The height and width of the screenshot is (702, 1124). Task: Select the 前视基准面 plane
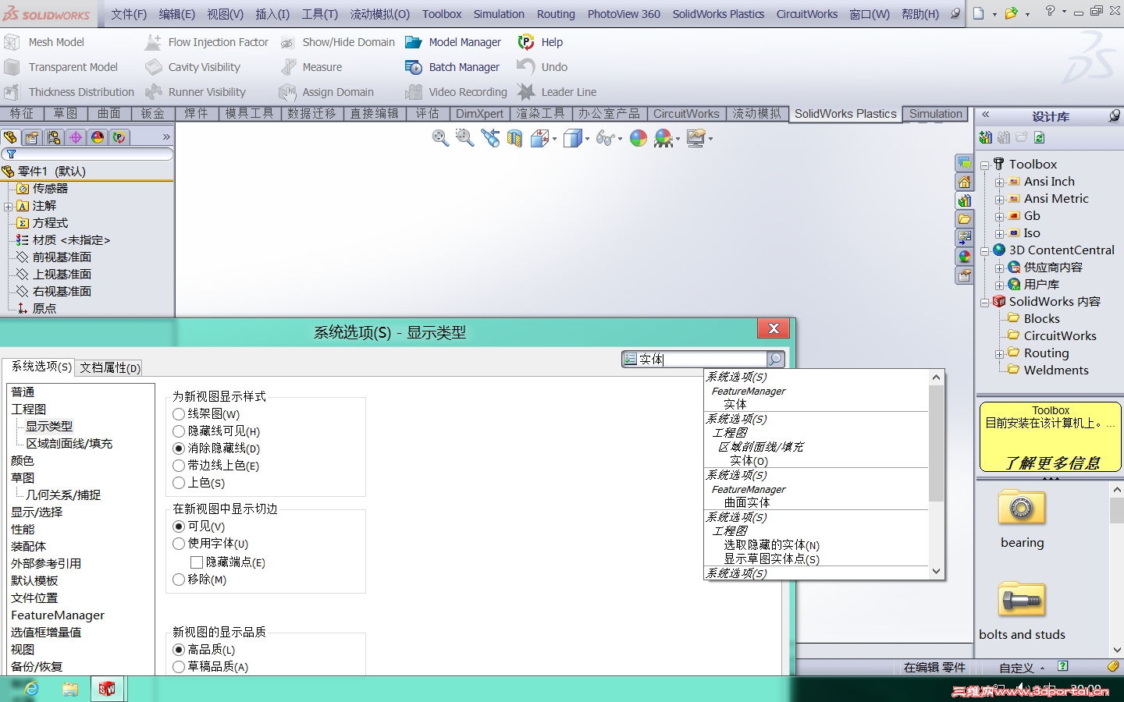point(62,257)
